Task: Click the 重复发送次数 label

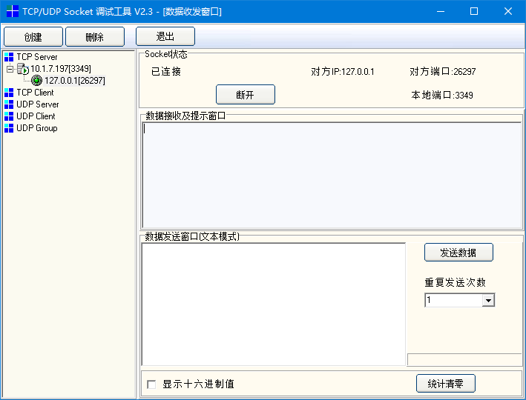Action: (456, 282)
